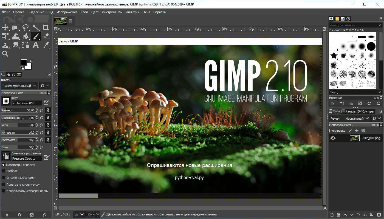384x219 pixels.
Task: Select the Fuzzy Select magic wand tool
Action: [x=36, y=27]
